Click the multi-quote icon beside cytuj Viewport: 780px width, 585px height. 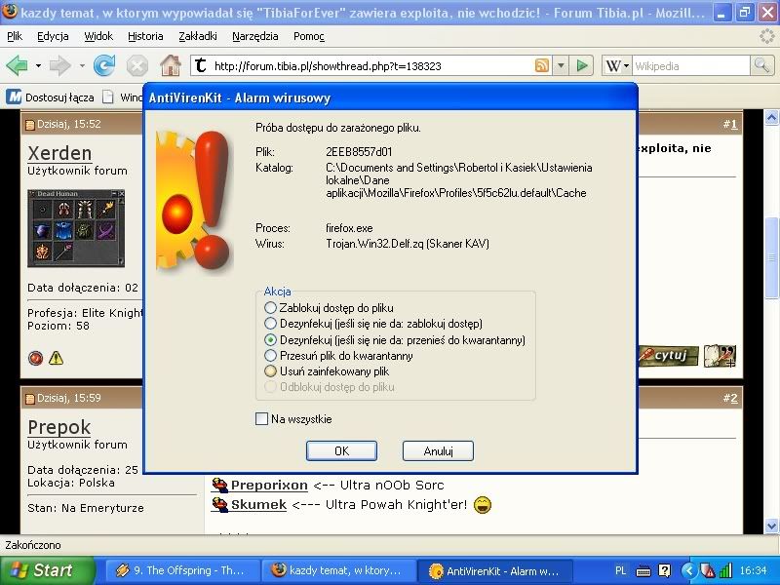(x=720, y=356)
